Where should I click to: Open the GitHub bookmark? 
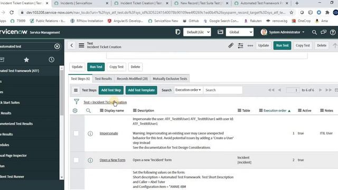pyautogui.click(x=191, y=21)
